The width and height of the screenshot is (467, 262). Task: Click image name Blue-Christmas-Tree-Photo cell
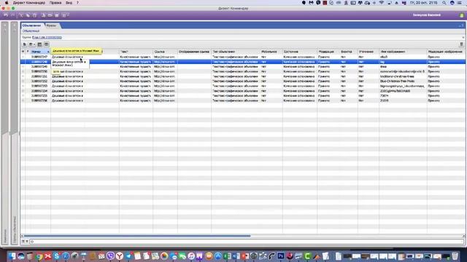coord(403,81)
